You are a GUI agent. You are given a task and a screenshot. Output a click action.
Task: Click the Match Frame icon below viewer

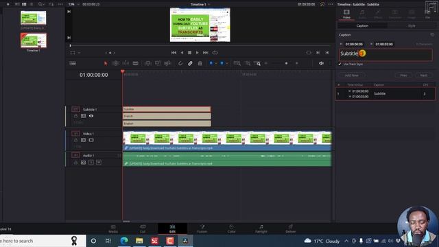click(x=309, y=53)
